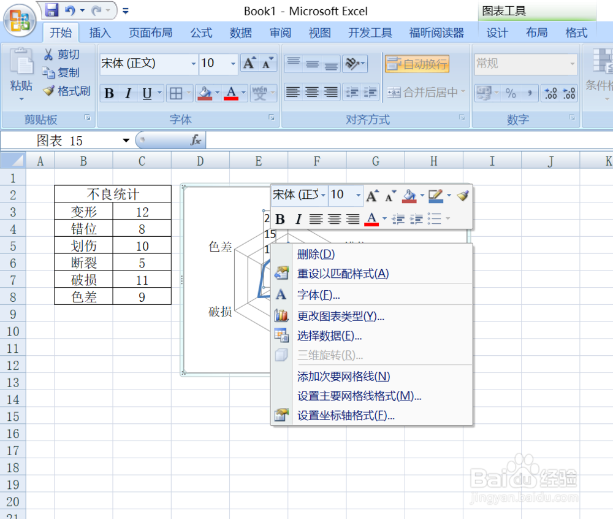613x519 pixels.
Task: Switch to the 插入 (Insert) ribbon tab
Action: click(100, 33)
